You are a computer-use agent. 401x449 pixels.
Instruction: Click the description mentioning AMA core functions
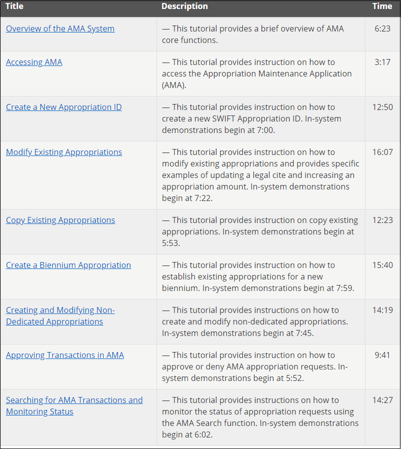coord(252,34)
